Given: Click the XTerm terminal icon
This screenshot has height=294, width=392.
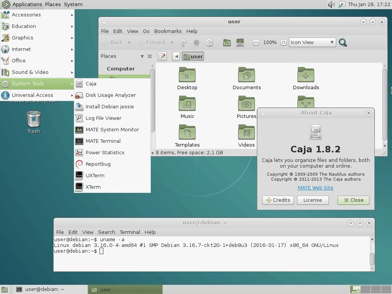Looking at the screenshot, I should pyautogui.click(x=79, y=187).
